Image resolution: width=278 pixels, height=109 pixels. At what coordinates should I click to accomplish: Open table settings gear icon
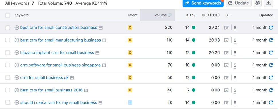pos(258,3)
